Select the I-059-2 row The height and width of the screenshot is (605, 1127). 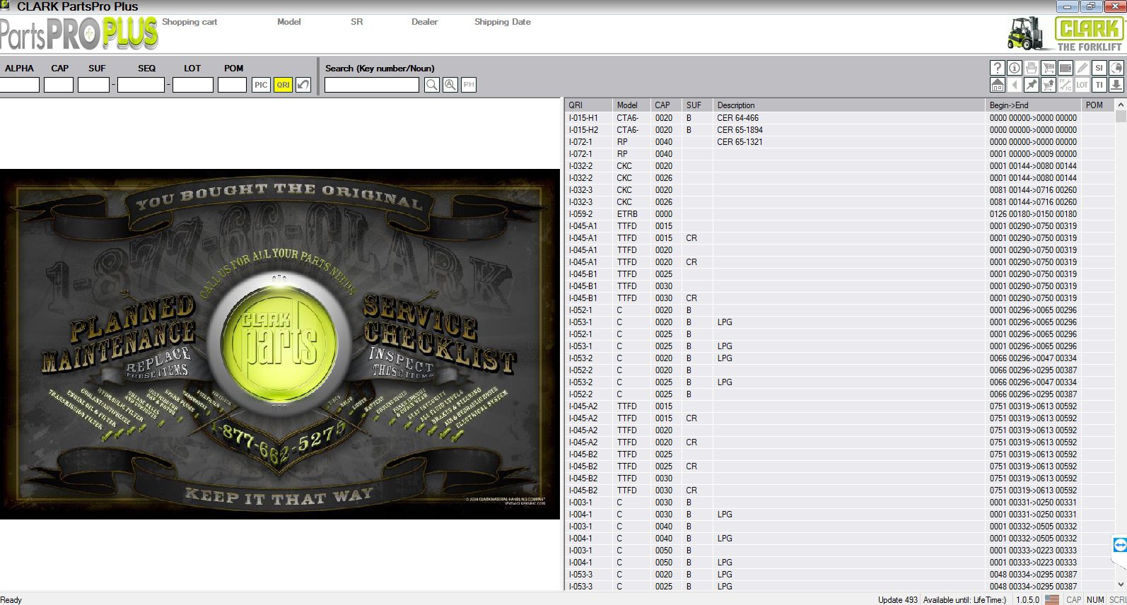click(840, 214)
